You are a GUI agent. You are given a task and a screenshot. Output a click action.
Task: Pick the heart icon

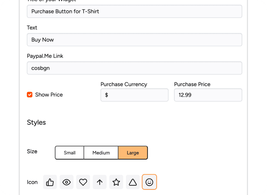pyautogui.click(x=83, y=182)
